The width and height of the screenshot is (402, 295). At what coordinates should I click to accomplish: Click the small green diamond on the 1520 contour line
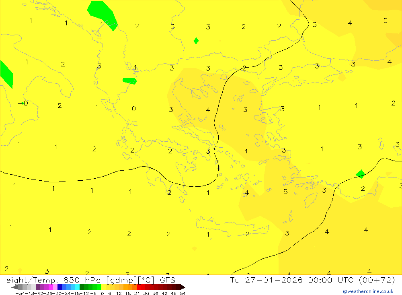click(360, 174)
